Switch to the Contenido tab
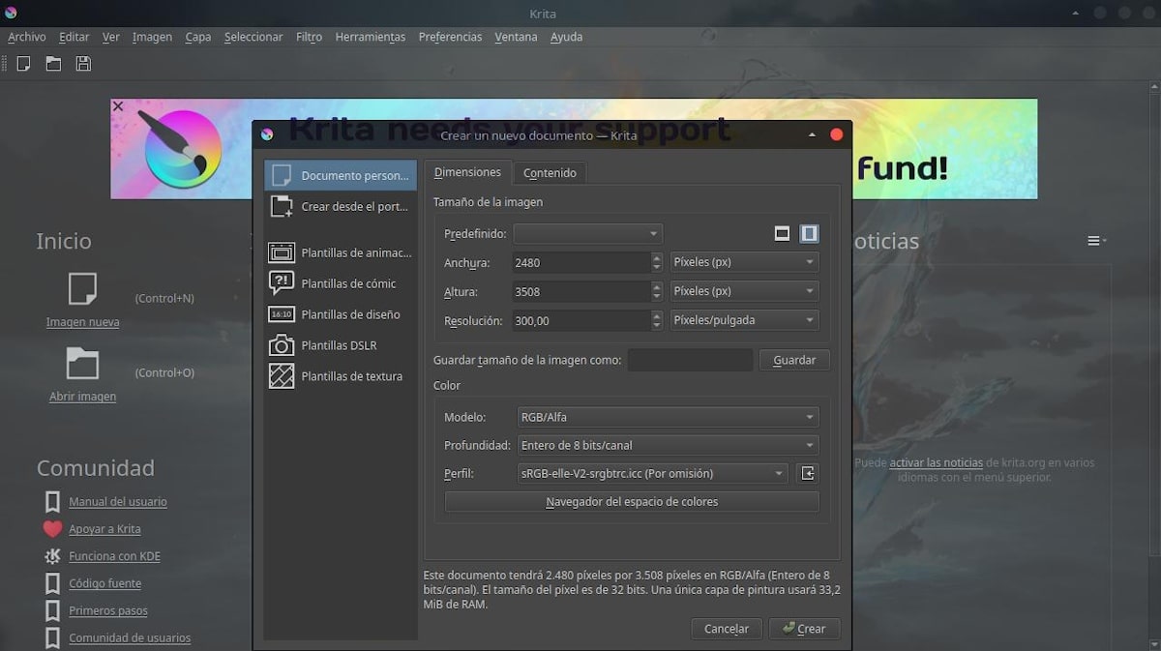The height and width of the screenshot is (651, 1161). [550, 172]
